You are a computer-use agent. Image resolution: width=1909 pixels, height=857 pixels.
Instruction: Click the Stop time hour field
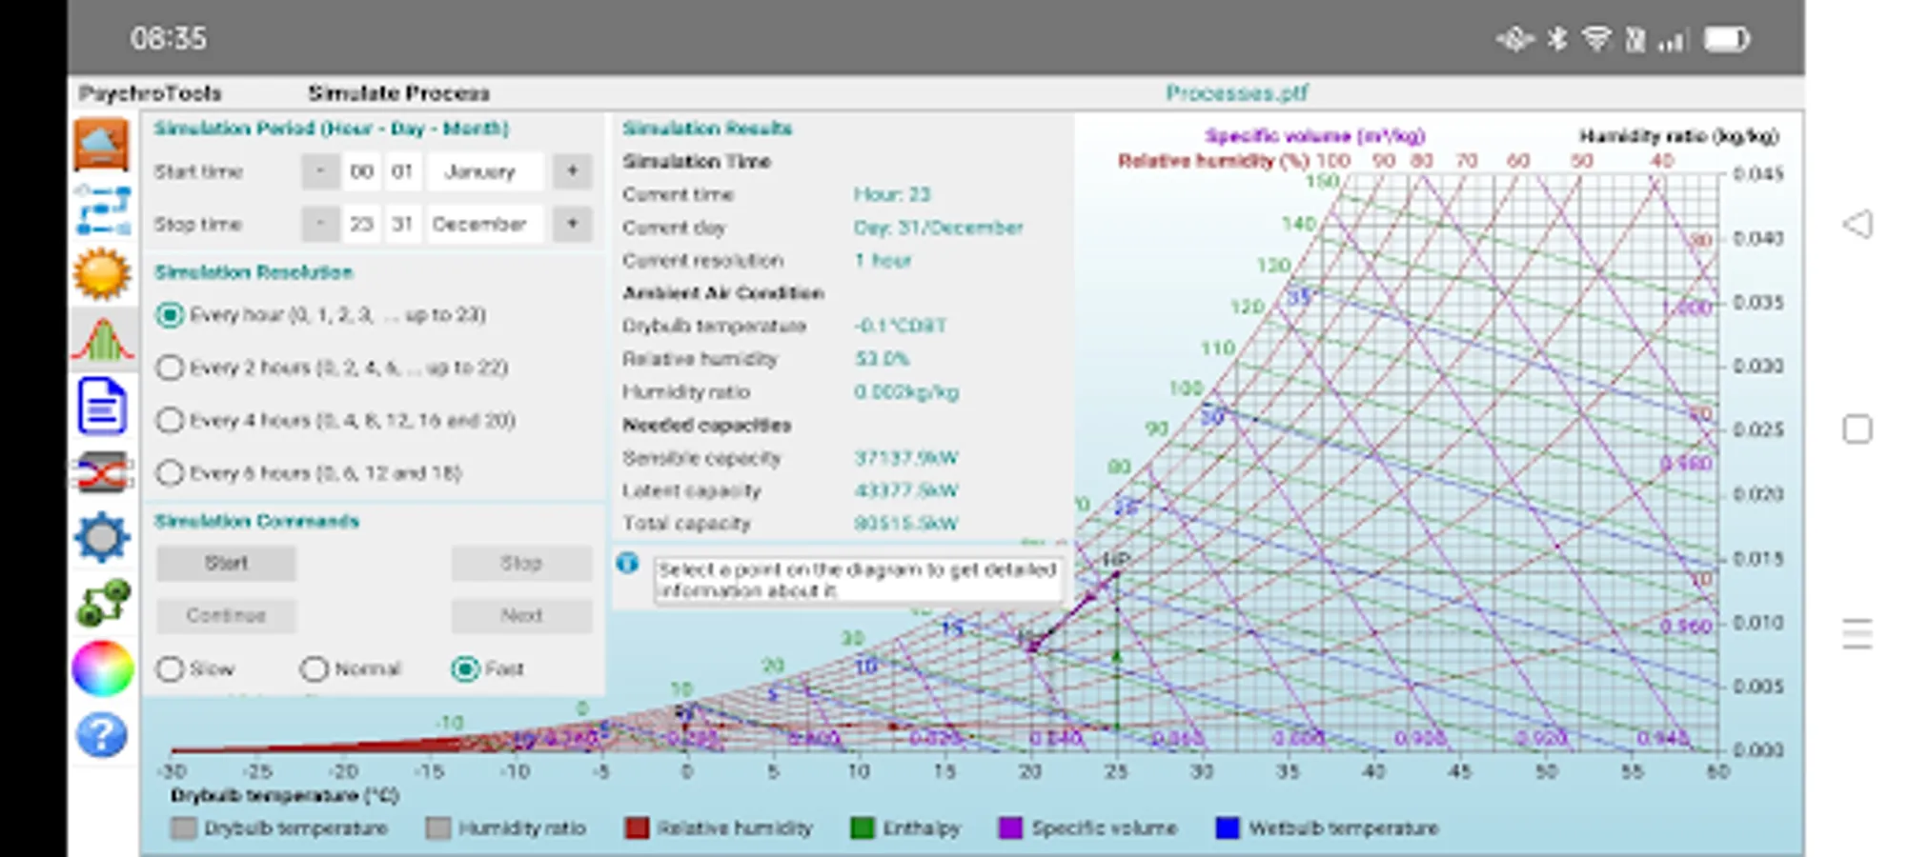tap(362, 224)
